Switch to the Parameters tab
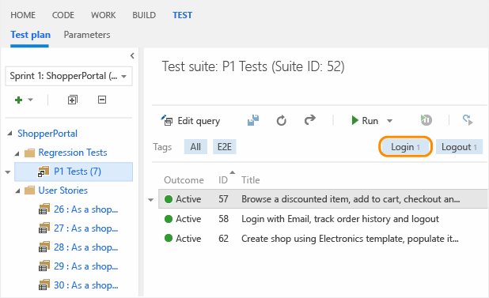The image size is (489, 298). [87, 35]
